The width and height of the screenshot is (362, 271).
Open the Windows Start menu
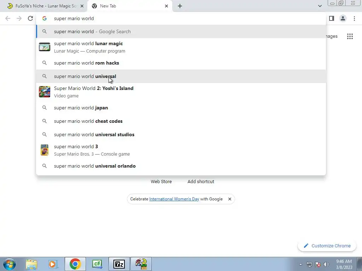pyautogui.click(x=10, y=264)
